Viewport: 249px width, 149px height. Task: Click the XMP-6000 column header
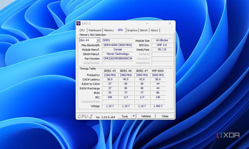coord(158,71)
